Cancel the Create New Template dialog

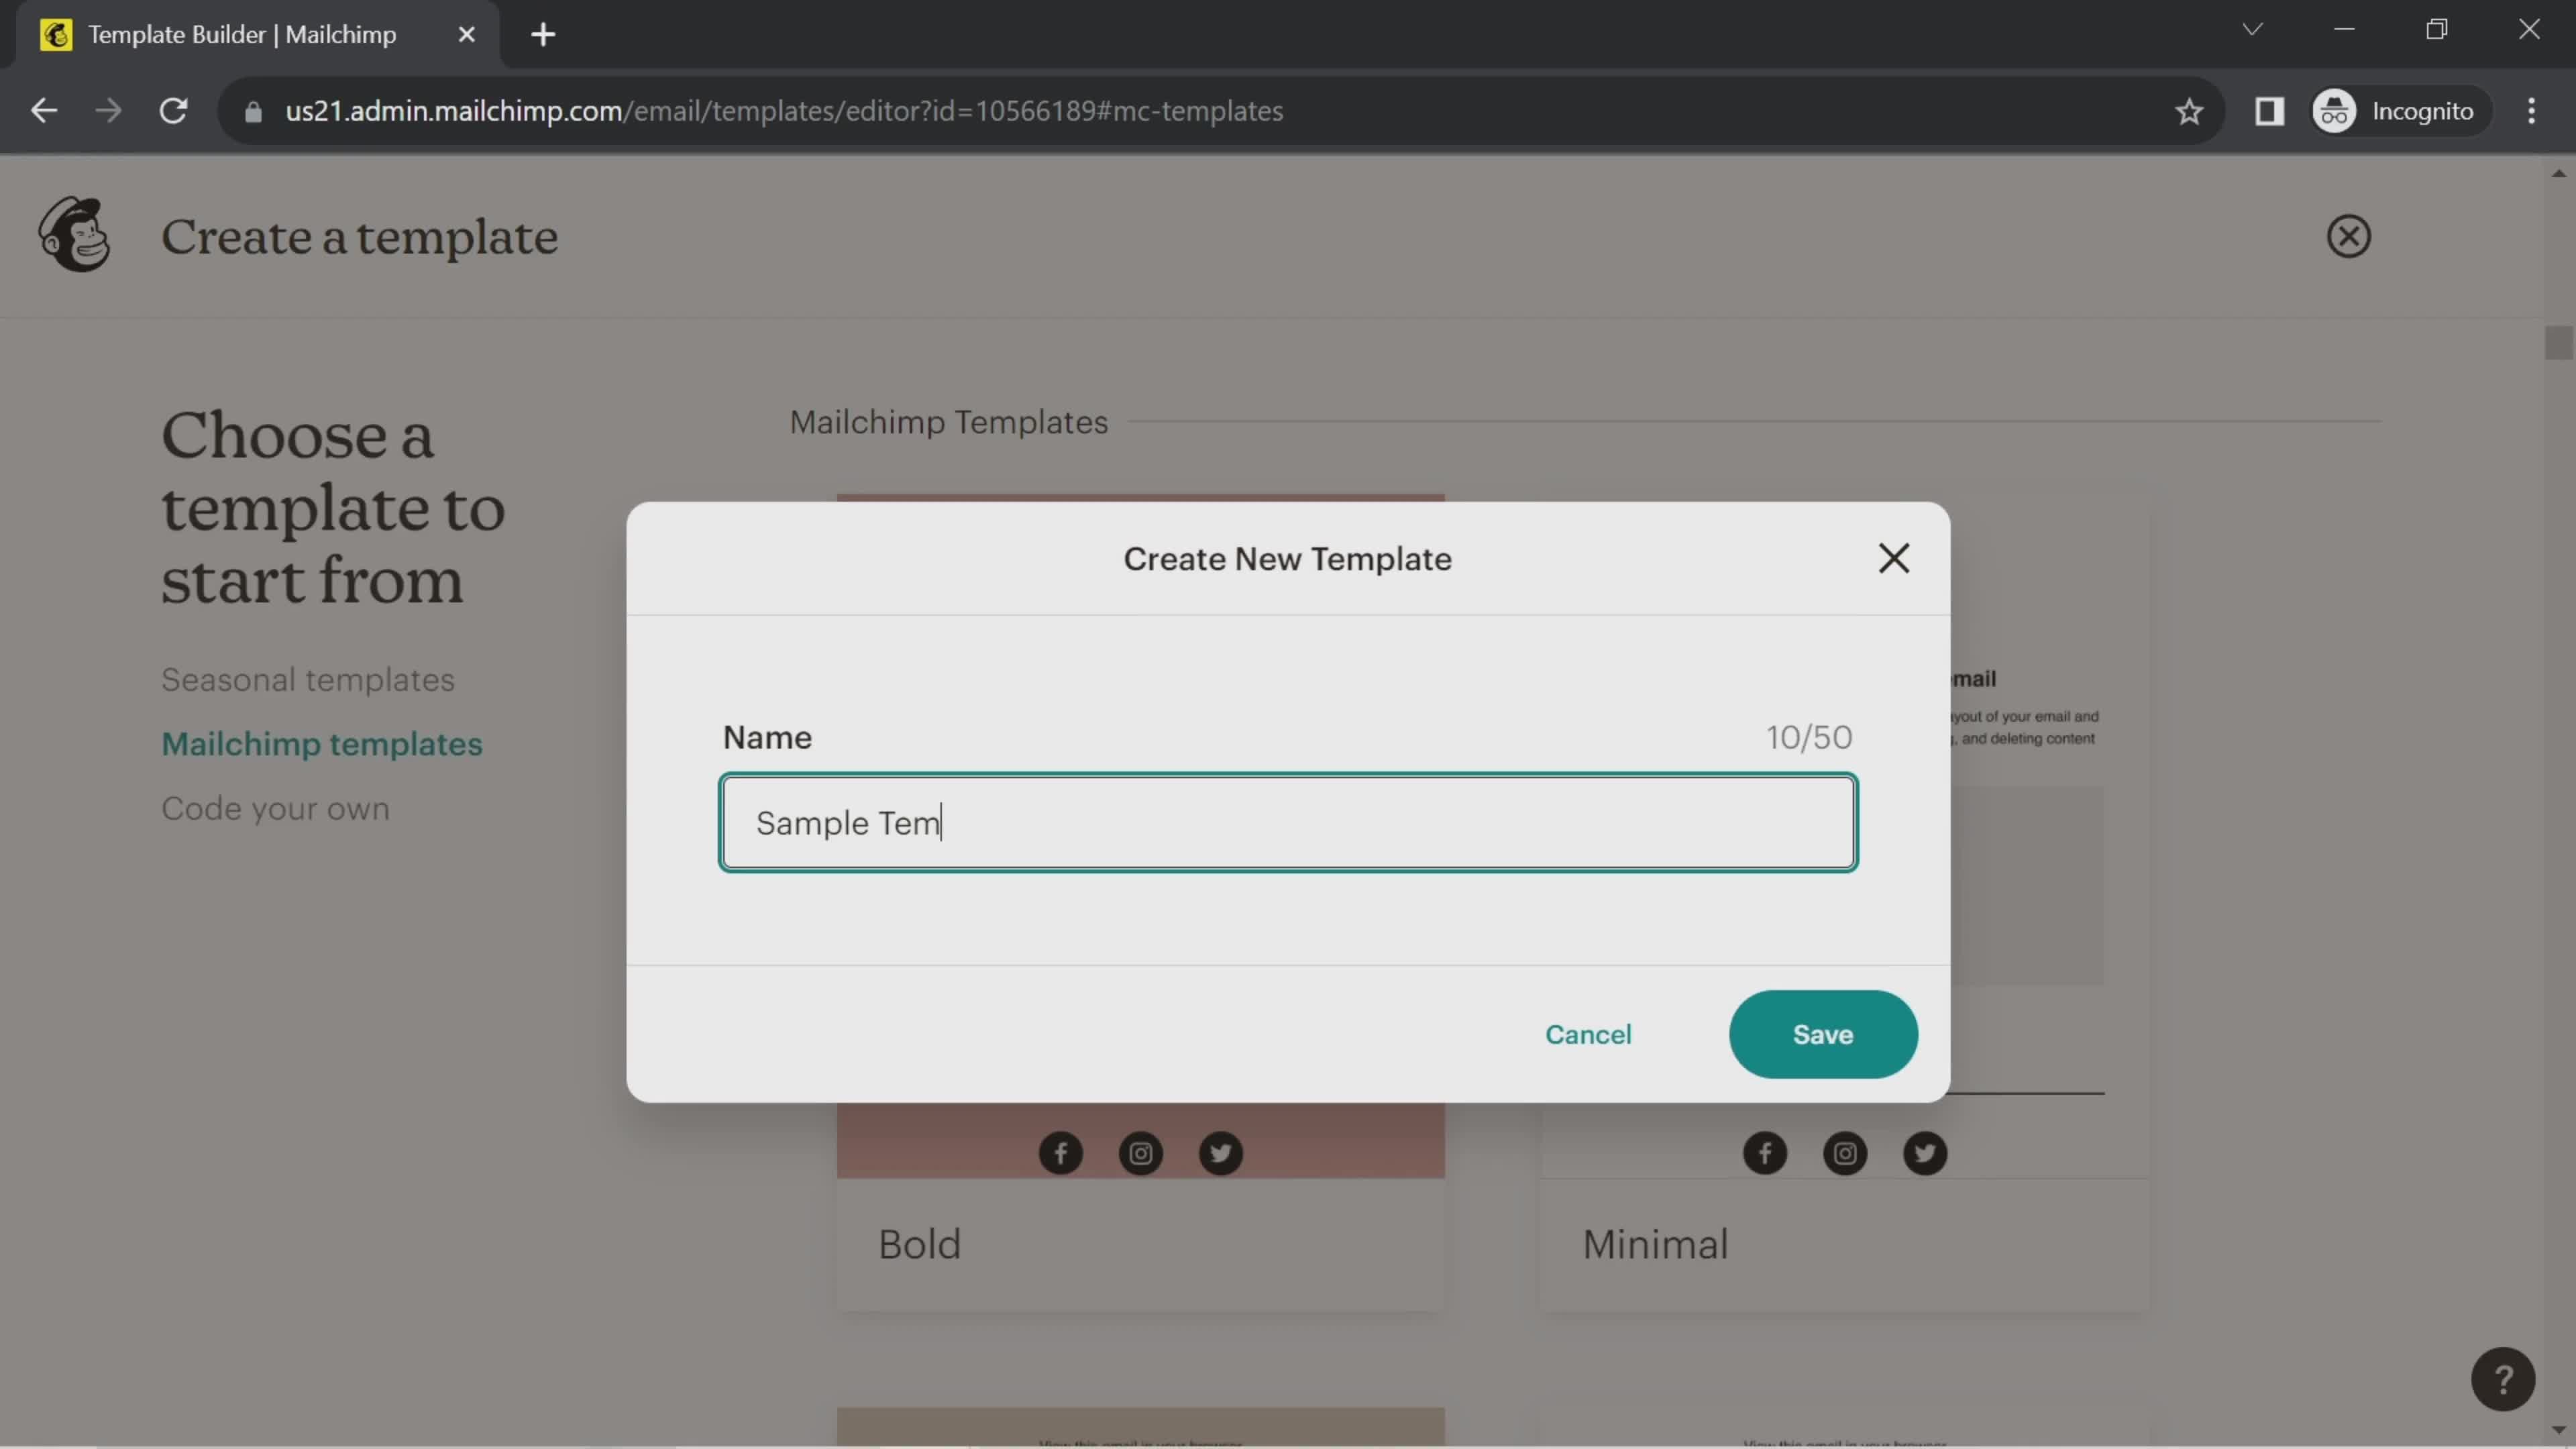pyautogui.click(x=1587, y=1034)
